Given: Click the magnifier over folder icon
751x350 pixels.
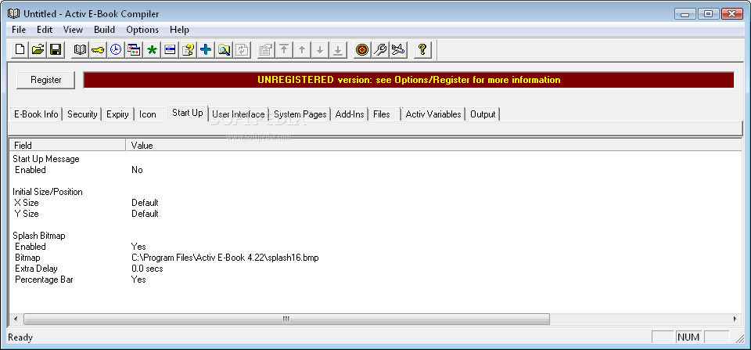Looking at the screenshot, I should pyautogui.click(x=224, y=49).
